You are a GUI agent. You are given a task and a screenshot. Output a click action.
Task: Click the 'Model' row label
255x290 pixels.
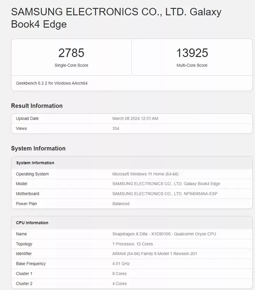coord(21,184)
